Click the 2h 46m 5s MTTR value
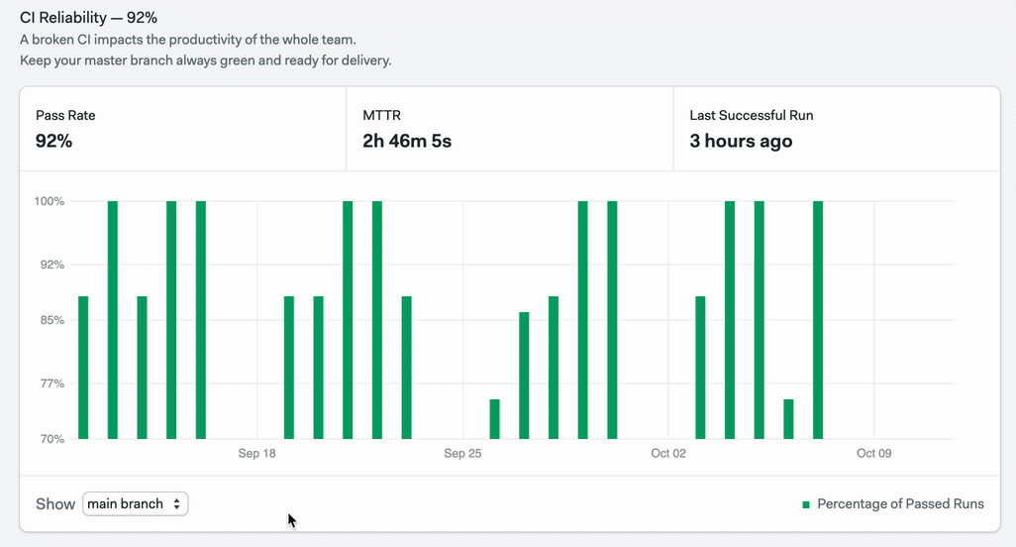The width and height of the screenshot is (1016, 547). tap(407, 142)
